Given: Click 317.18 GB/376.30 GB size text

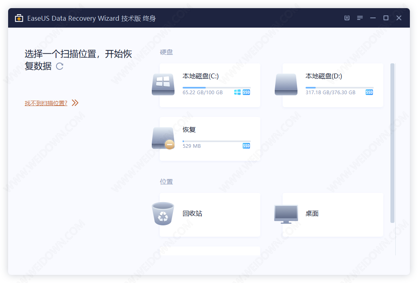Looking at the screenshot, I should pos(330,93).
